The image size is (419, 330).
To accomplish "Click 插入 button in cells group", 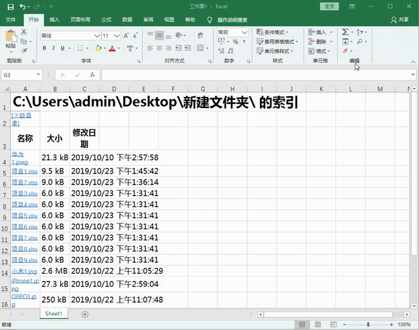I will [x=318, y=32].
